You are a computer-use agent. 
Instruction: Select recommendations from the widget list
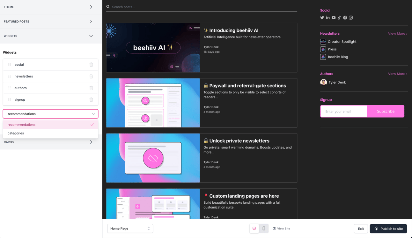(50, 125)
